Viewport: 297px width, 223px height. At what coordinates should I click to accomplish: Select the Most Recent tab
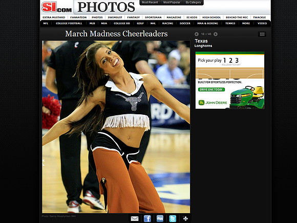[150, 2]
